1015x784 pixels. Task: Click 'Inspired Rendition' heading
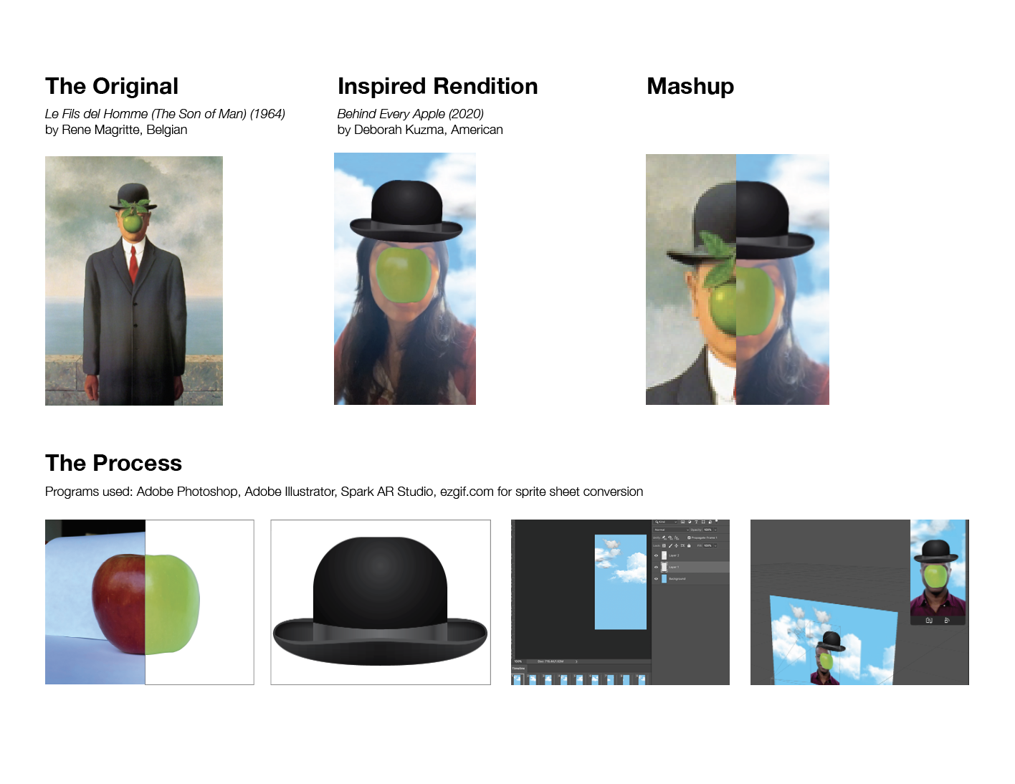coord(437,87)
